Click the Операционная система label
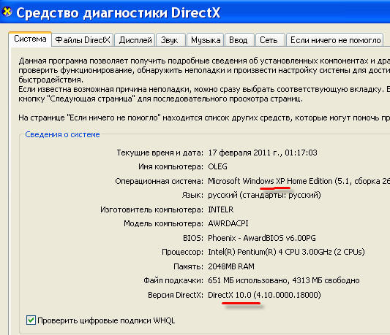The width and height of the screenshot is (390, 335). point(160,181)
